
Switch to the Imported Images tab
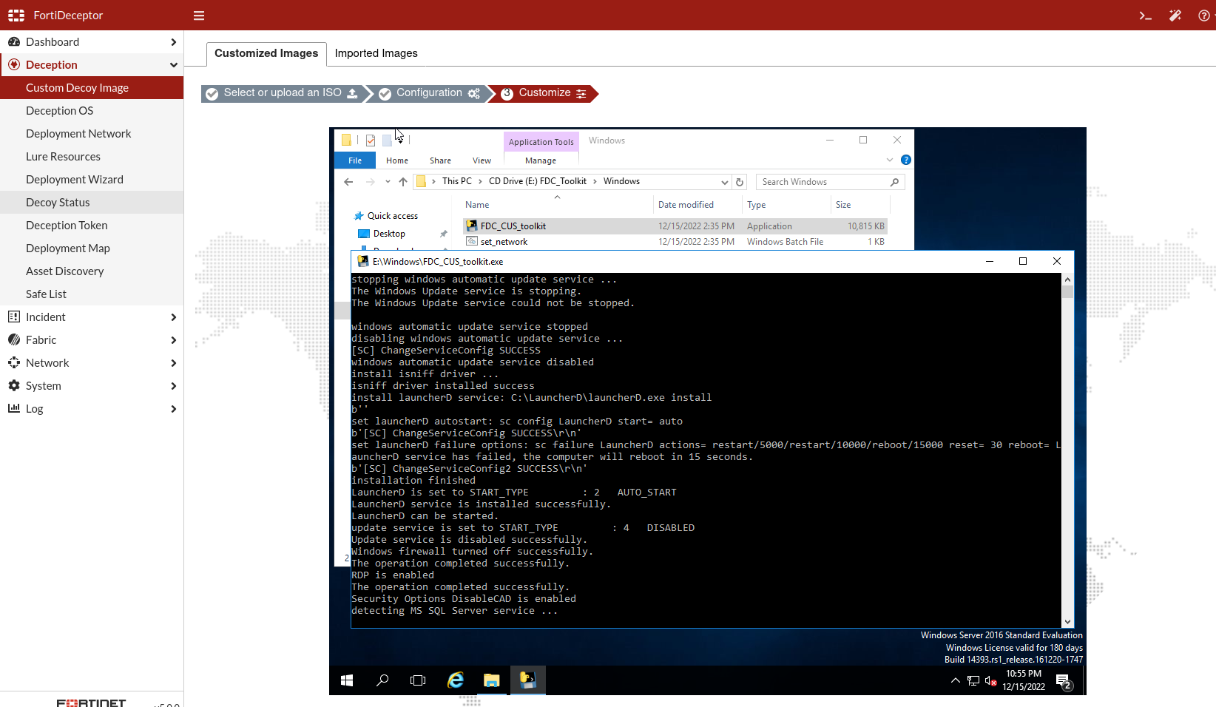tap(376, 53)
